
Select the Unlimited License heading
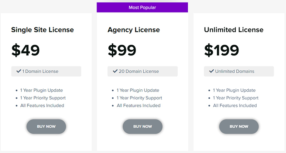click(234, 30)
